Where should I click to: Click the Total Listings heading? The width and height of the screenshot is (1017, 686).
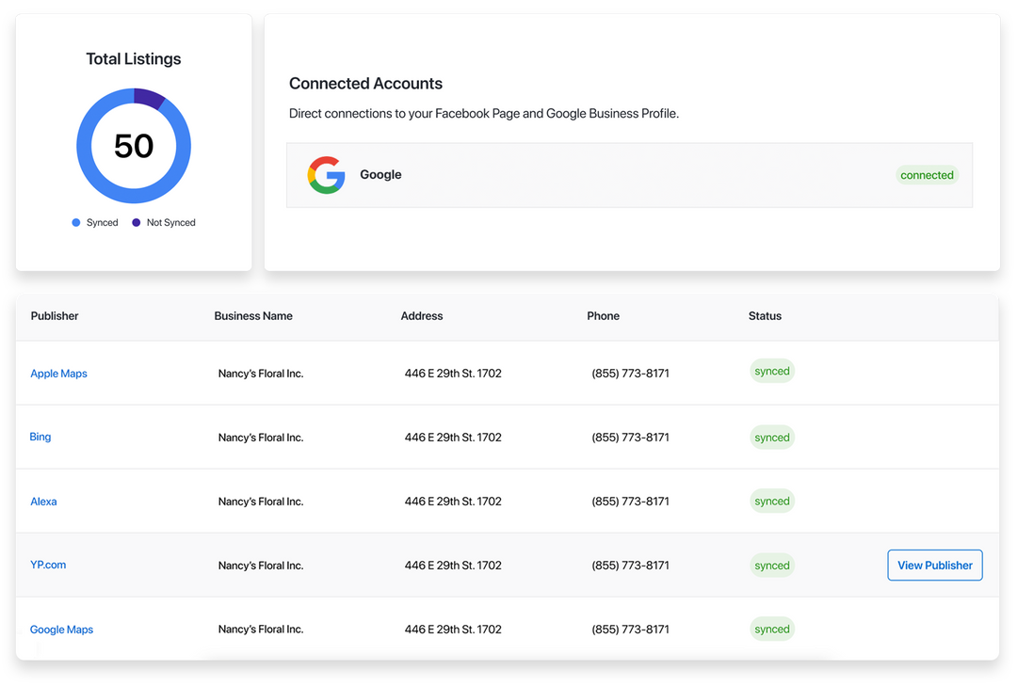pos(134,59)
